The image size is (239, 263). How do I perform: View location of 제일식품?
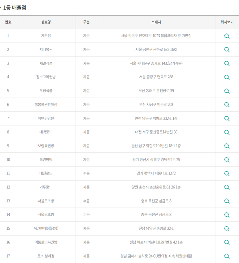point(227,63)
